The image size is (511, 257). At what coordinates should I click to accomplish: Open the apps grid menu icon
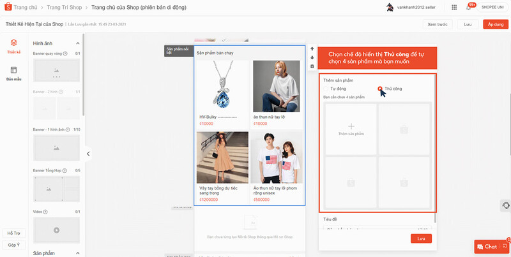(454, 7)
